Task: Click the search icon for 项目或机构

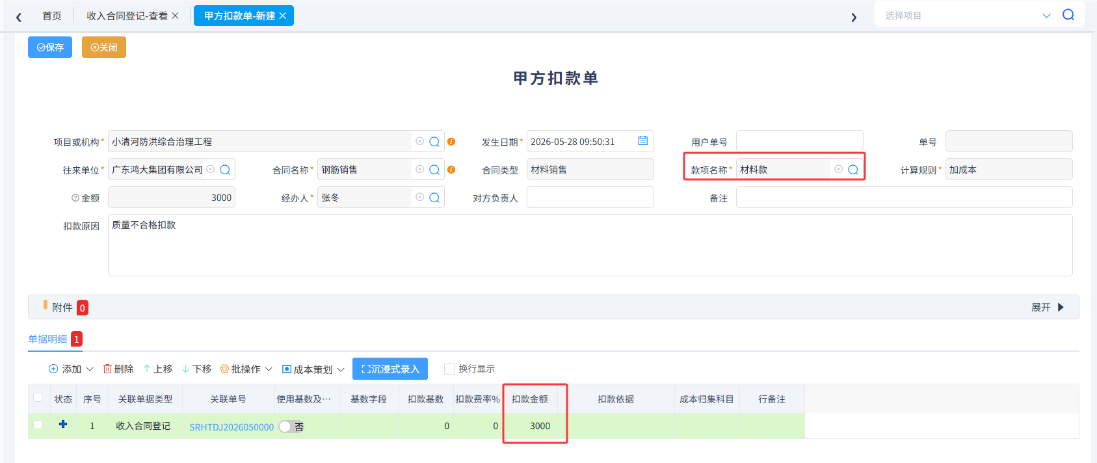Action: 434,142
